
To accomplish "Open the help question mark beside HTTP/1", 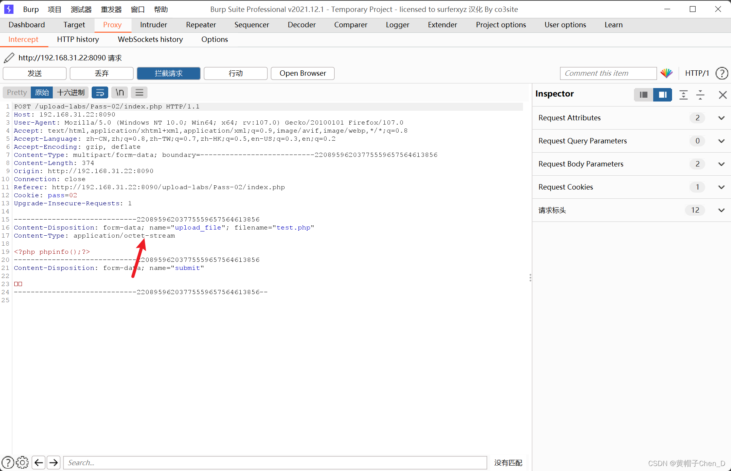I will pyautogui.click(x=722, y=73).
